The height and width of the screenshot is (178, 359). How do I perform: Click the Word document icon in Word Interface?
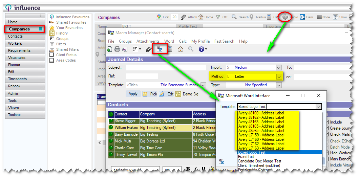pos(221,161)
